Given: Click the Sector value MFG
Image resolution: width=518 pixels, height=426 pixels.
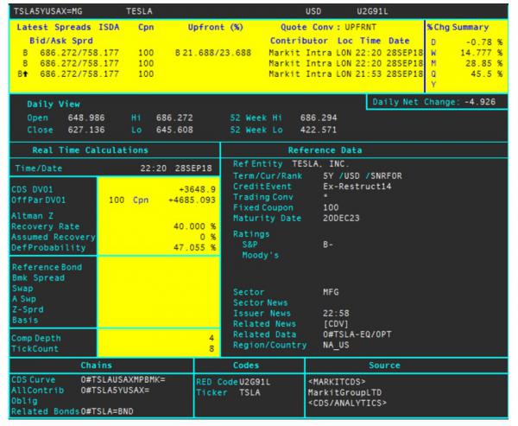Looking at the screenshot, I should click(x=331, y=292).
